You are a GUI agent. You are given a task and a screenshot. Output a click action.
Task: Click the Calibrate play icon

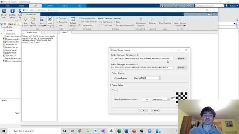(152, 19)
